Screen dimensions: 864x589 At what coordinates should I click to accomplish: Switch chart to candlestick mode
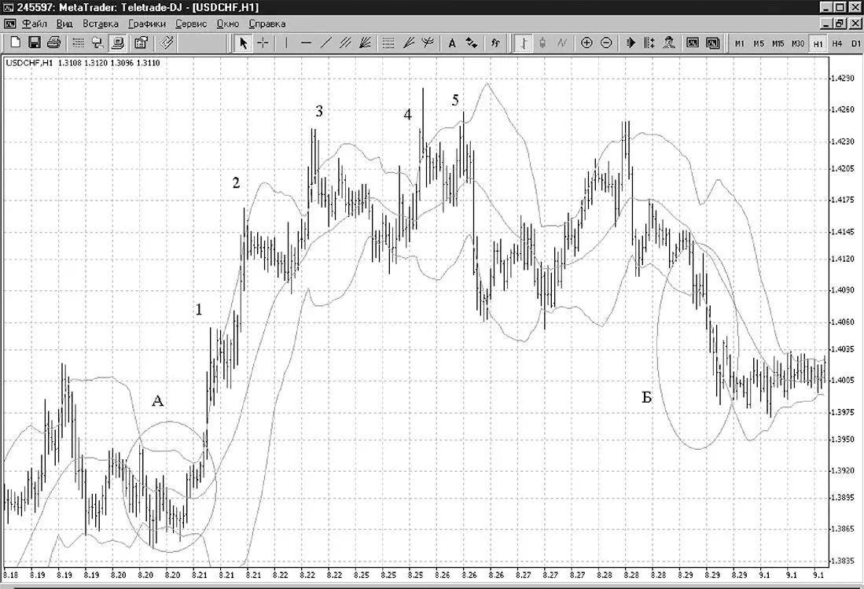click(542, 43)
